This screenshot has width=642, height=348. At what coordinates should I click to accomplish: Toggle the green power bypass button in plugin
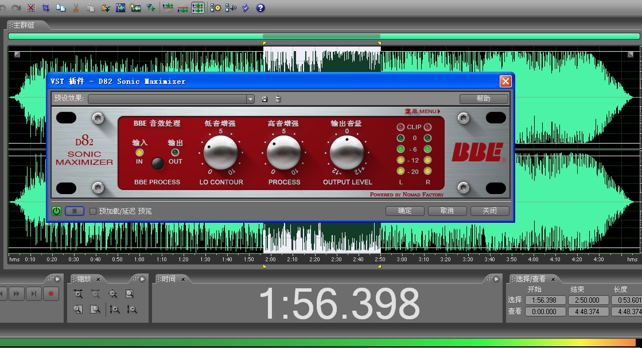56,211
